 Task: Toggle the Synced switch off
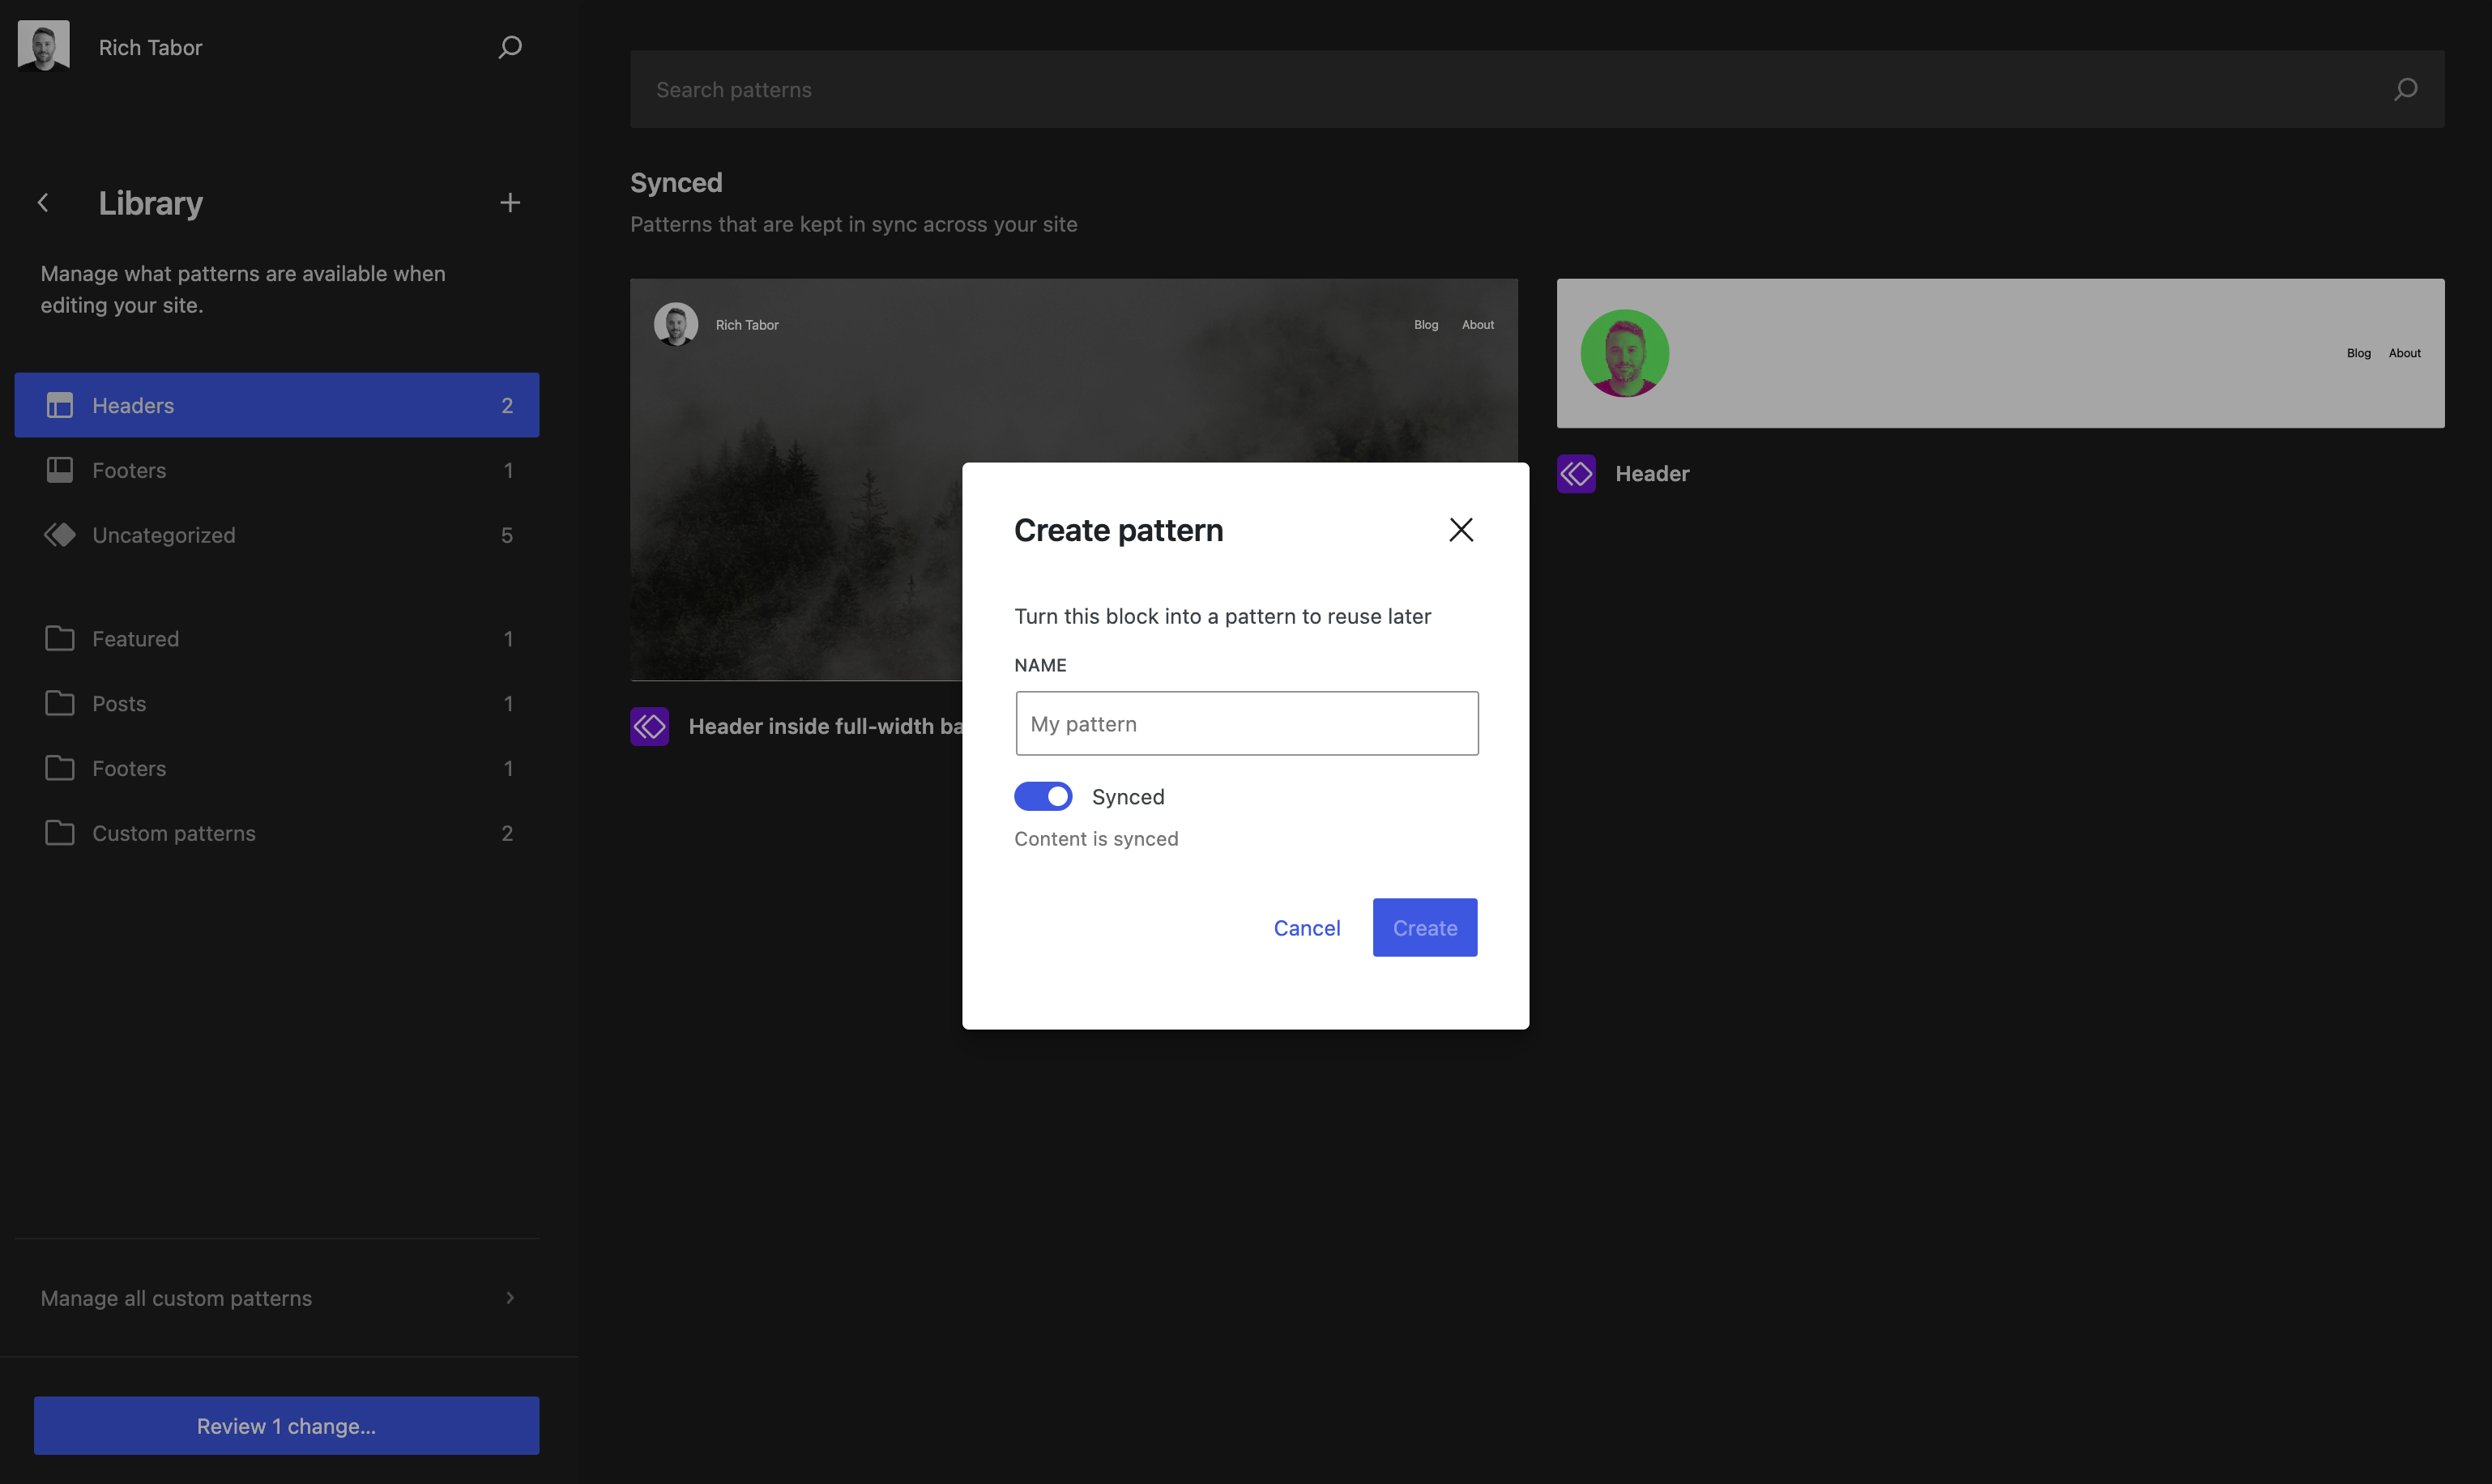[1043, 797]
